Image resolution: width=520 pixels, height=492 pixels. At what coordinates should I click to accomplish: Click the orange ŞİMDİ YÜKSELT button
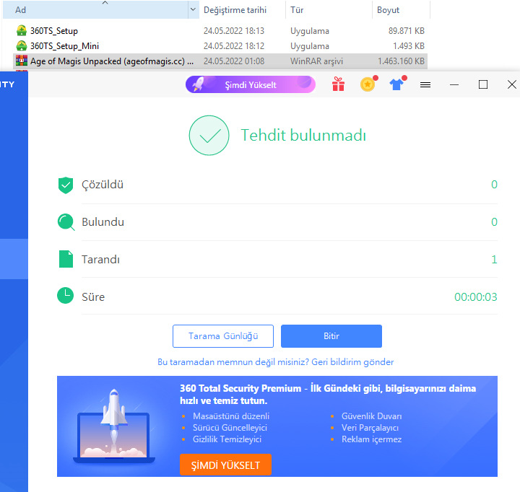225,465
